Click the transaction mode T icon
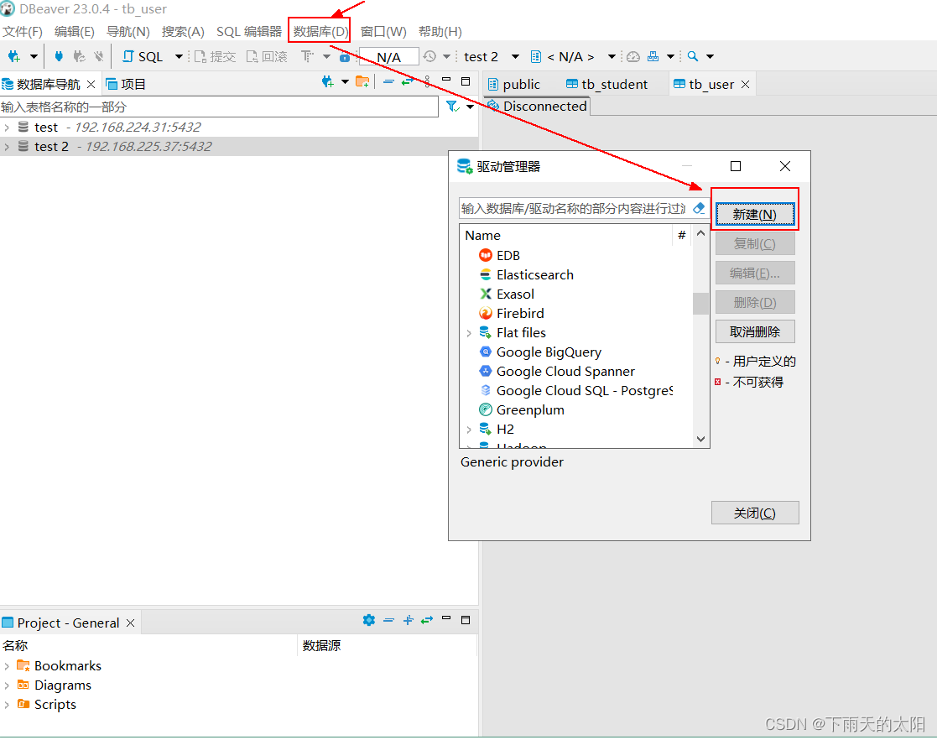The image size is (937, 740). 307,57
